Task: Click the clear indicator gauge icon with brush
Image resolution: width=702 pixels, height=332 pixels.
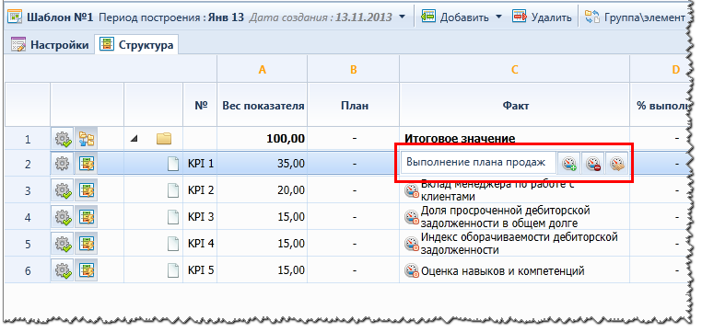Action: (x=617, y=163)
